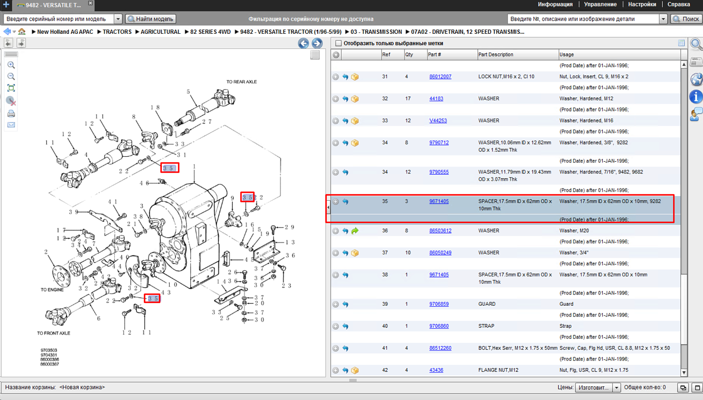The image size is (703, 400).
Task: Click the Usage column header
Action: (x=619, y=55)
